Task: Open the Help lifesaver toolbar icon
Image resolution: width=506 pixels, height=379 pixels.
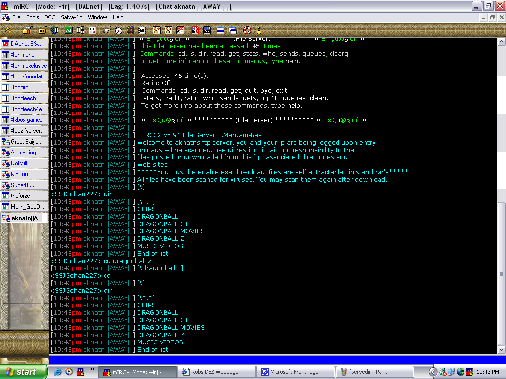Action: 247,30
